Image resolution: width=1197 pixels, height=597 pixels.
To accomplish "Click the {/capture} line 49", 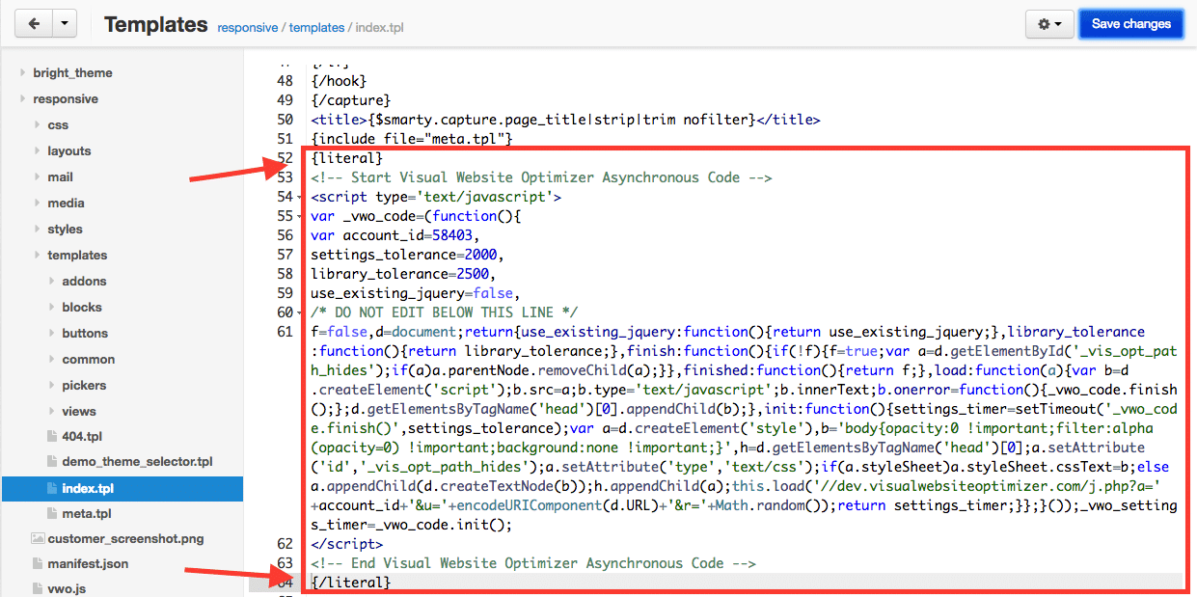I will click(x=351, y=100).
